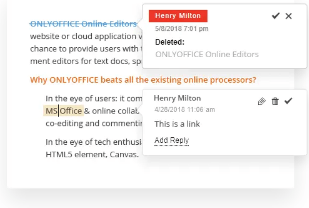Click the text 'co-editing and commentir'
The width and height of the screenshot is (309, 208).
click(x=94, y=123)
